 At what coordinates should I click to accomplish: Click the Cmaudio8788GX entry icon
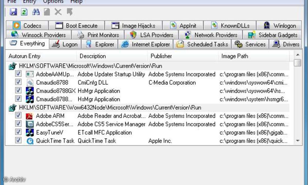(30, 91)
